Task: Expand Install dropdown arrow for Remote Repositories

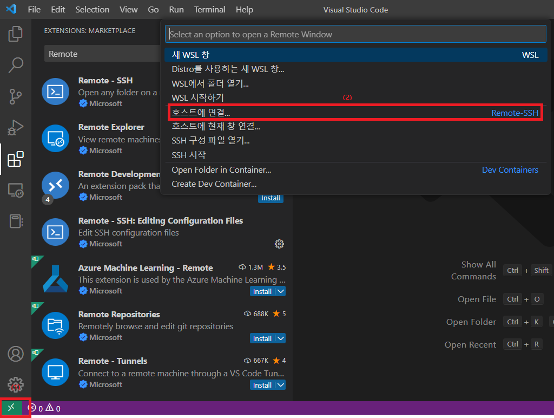Action: 281,338
